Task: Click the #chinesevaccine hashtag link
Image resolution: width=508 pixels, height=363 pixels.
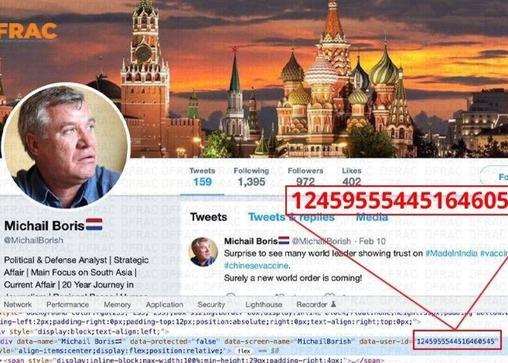Action: coord(256,265)
